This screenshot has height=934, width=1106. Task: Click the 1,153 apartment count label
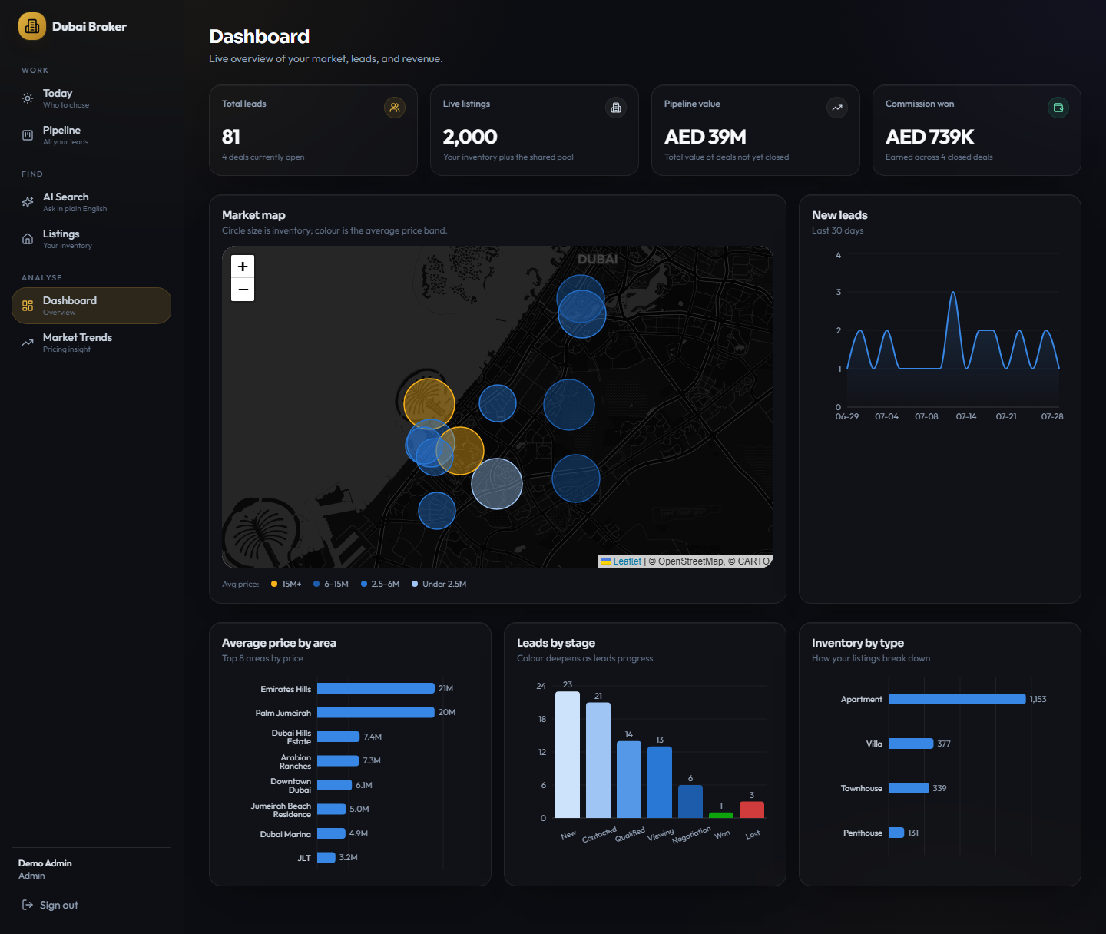coord(1038,699)
